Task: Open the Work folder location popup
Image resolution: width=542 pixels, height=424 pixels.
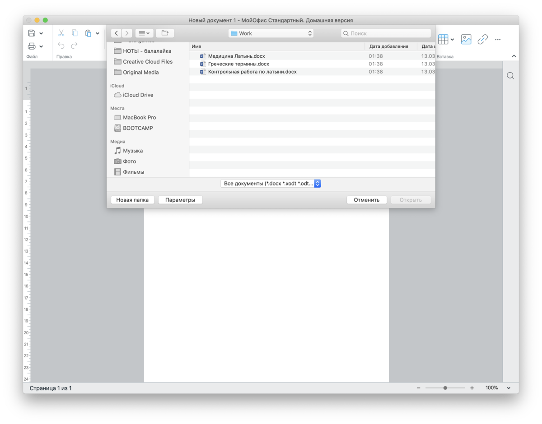Action: tap(271, 33)
